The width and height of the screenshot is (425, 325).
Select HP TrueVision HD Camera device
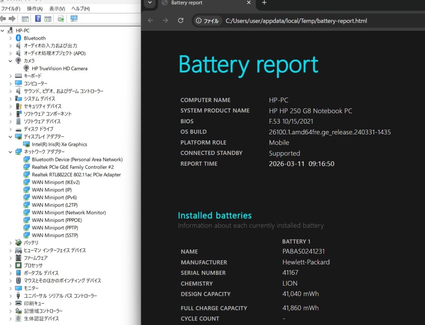tap(59, 68)
